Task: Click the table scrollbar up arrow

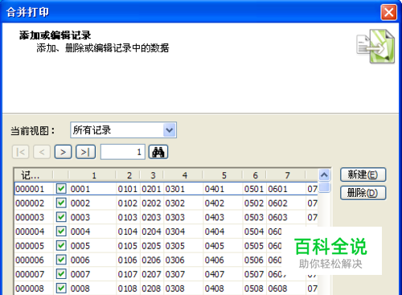Action: (324, 175)
